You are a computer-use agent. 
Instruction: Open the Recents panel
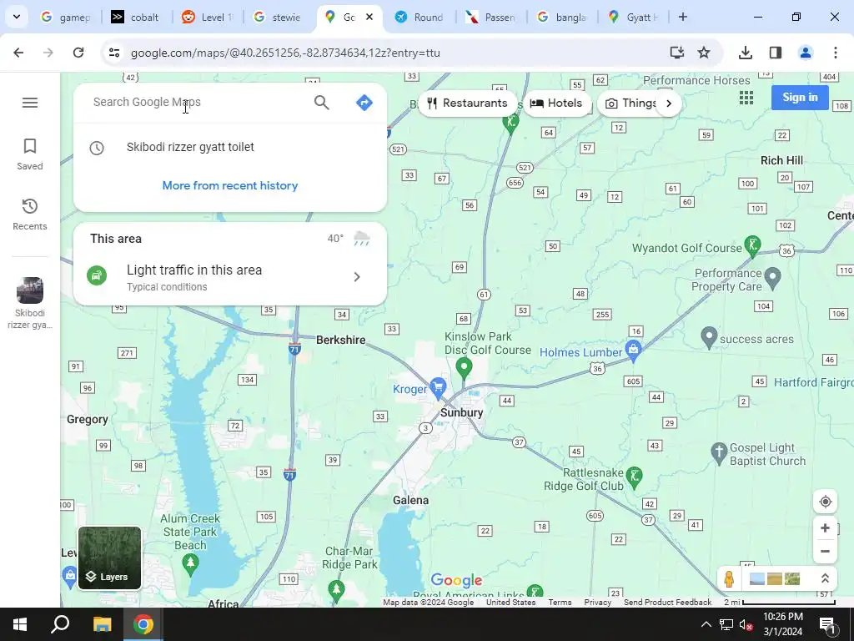(30, 215)
